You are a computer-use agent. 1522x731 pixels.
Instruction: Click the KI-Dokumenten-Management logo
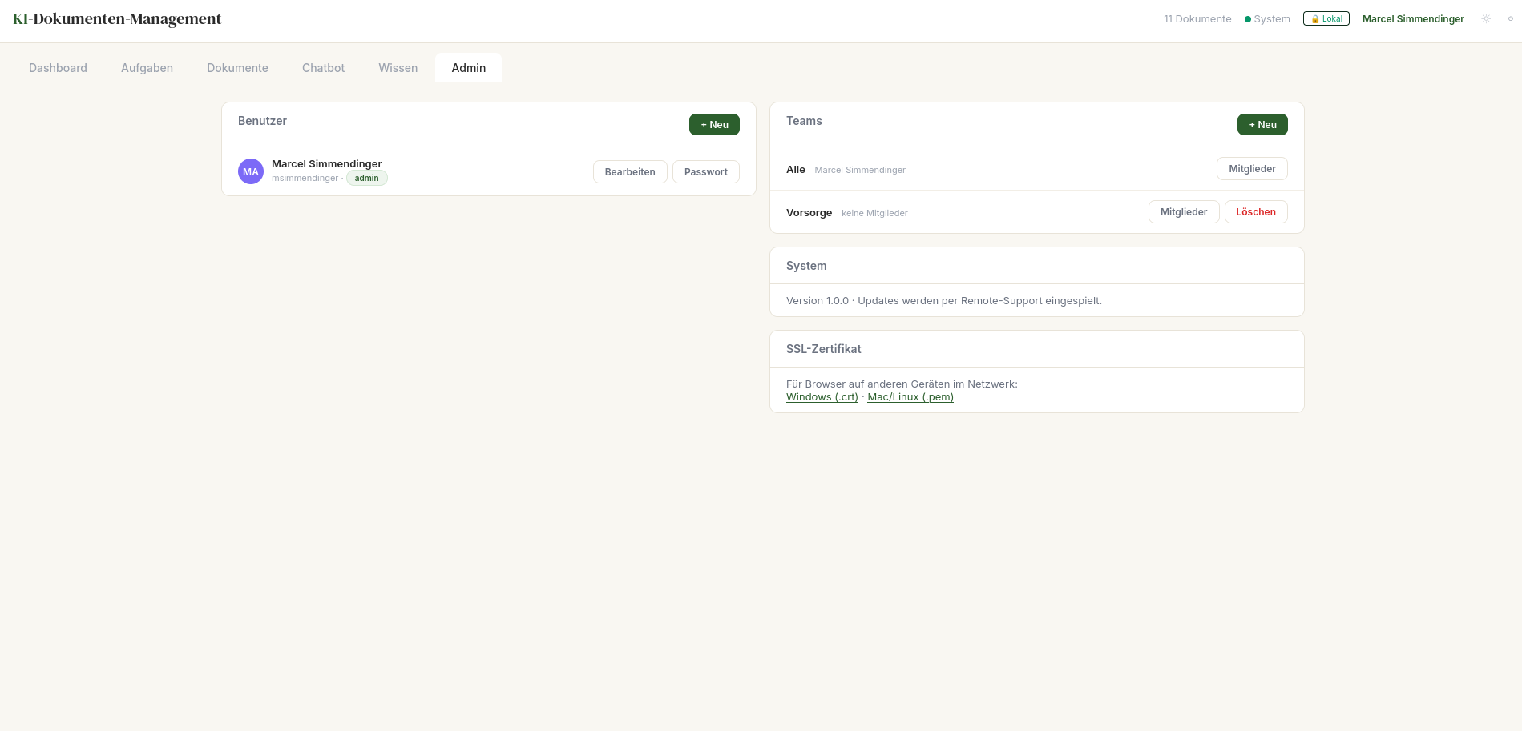pyautogui.click(x=117, y=19)
